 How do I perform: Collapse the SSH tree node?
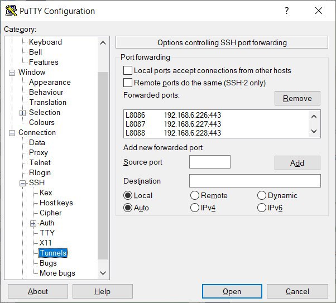[x=22, y=183]
